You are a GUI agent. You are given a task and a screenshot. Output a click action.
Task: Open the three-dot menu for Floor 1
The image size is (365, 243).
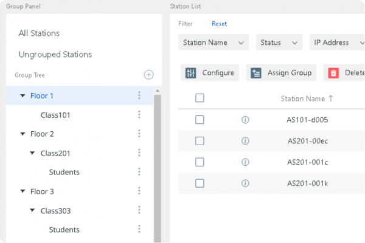[x=139, y=95]
